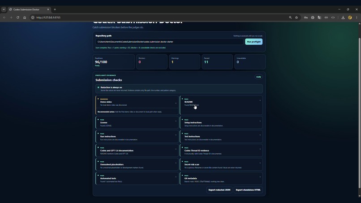Click the Warnings count card
Screen dimensions: 361x203
click(185, 62)
